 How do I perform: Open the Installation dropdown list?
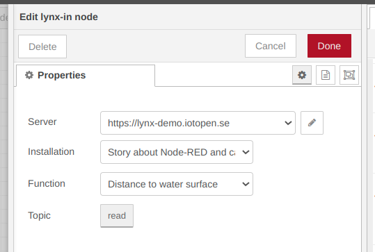pos(177,152)
